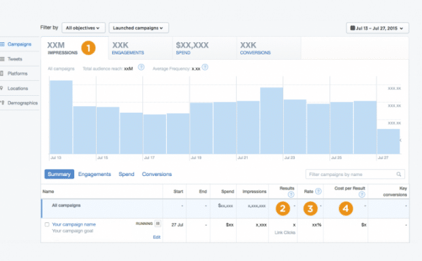This screenshot has height=261, width=422.
Task: Click the Summary button above the table
Action: pyautogui.click(x=59, y=174)
